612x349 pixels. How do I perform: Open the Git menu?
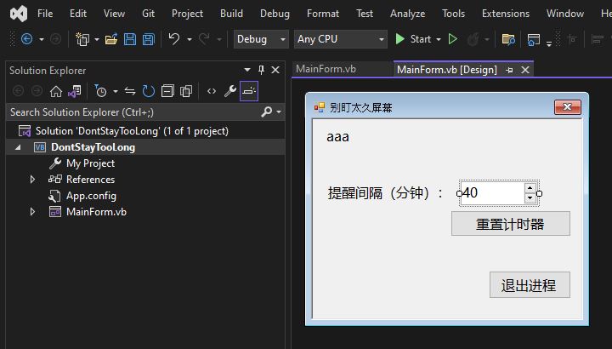pyautogui.click(x=148, y=14)
